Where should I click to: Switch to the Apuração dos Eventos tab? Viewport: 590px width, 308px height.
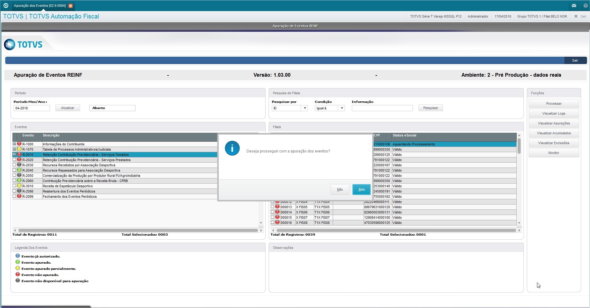40,6
